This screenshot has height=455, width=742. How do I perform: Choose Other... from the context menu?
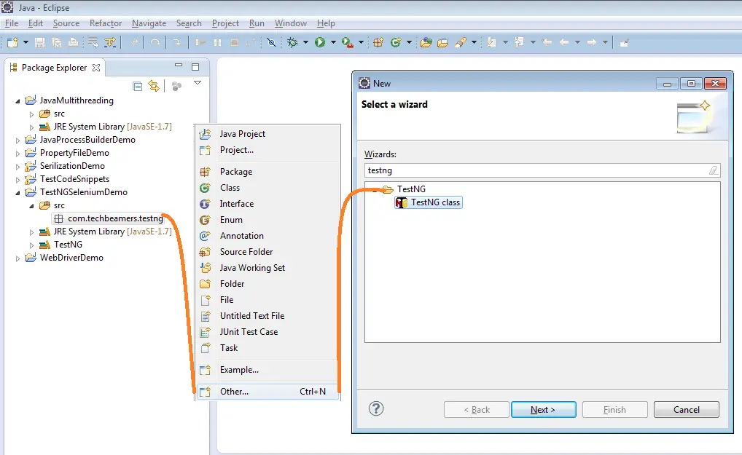point(234,392)
